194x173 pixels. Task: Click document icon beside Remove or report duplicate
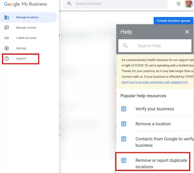pos(124,160)
